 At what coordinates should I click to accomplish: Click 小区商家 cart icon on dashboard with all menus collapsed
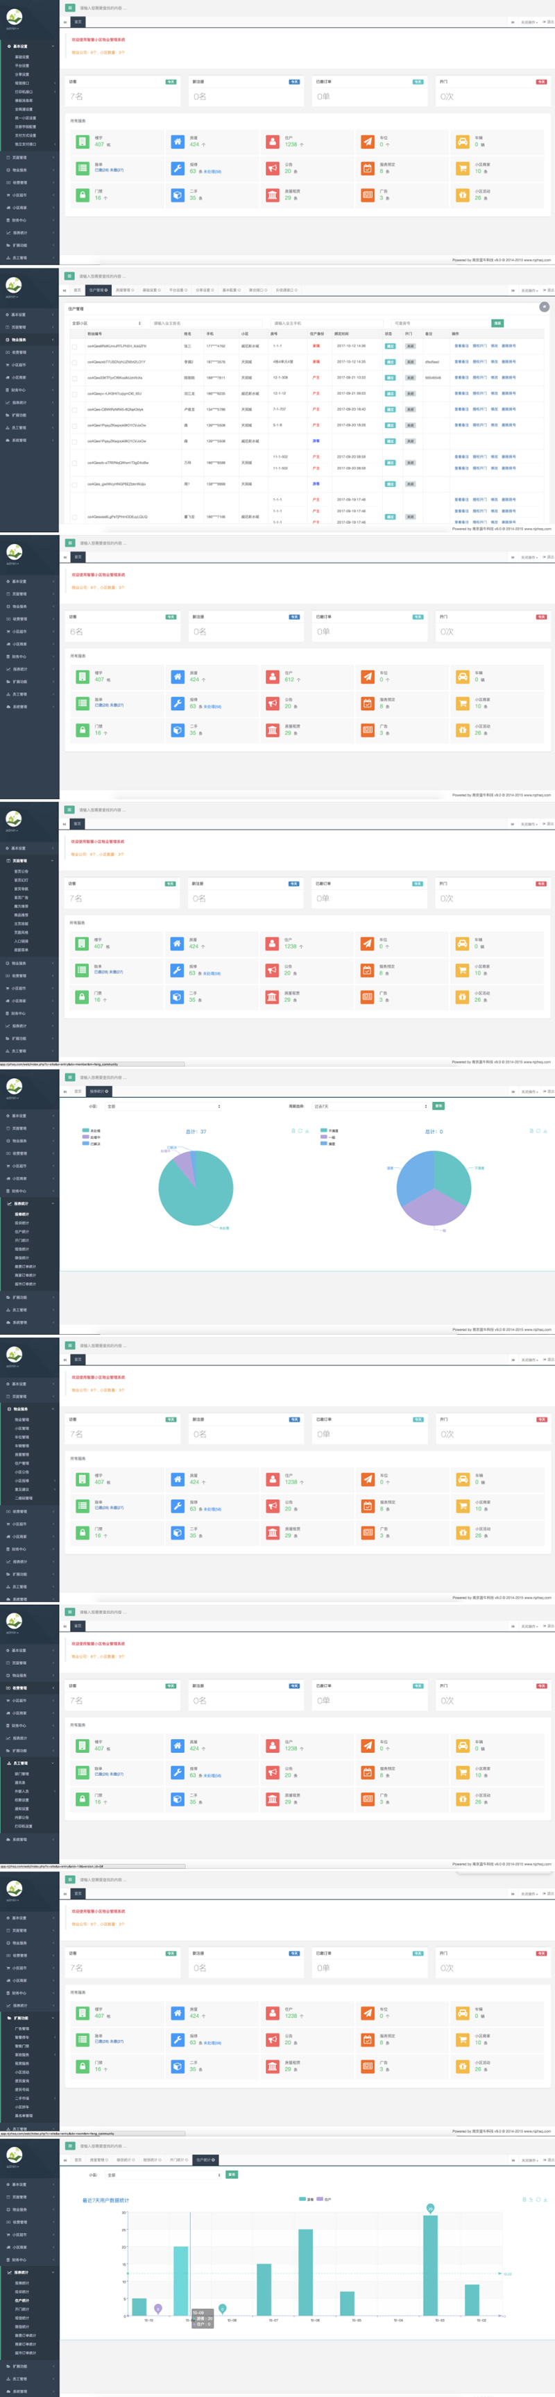462,703
